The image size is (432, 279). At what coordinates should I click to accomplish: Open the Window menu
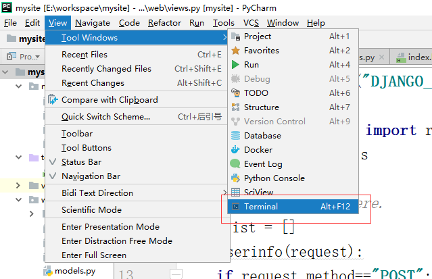click(283, 23)
